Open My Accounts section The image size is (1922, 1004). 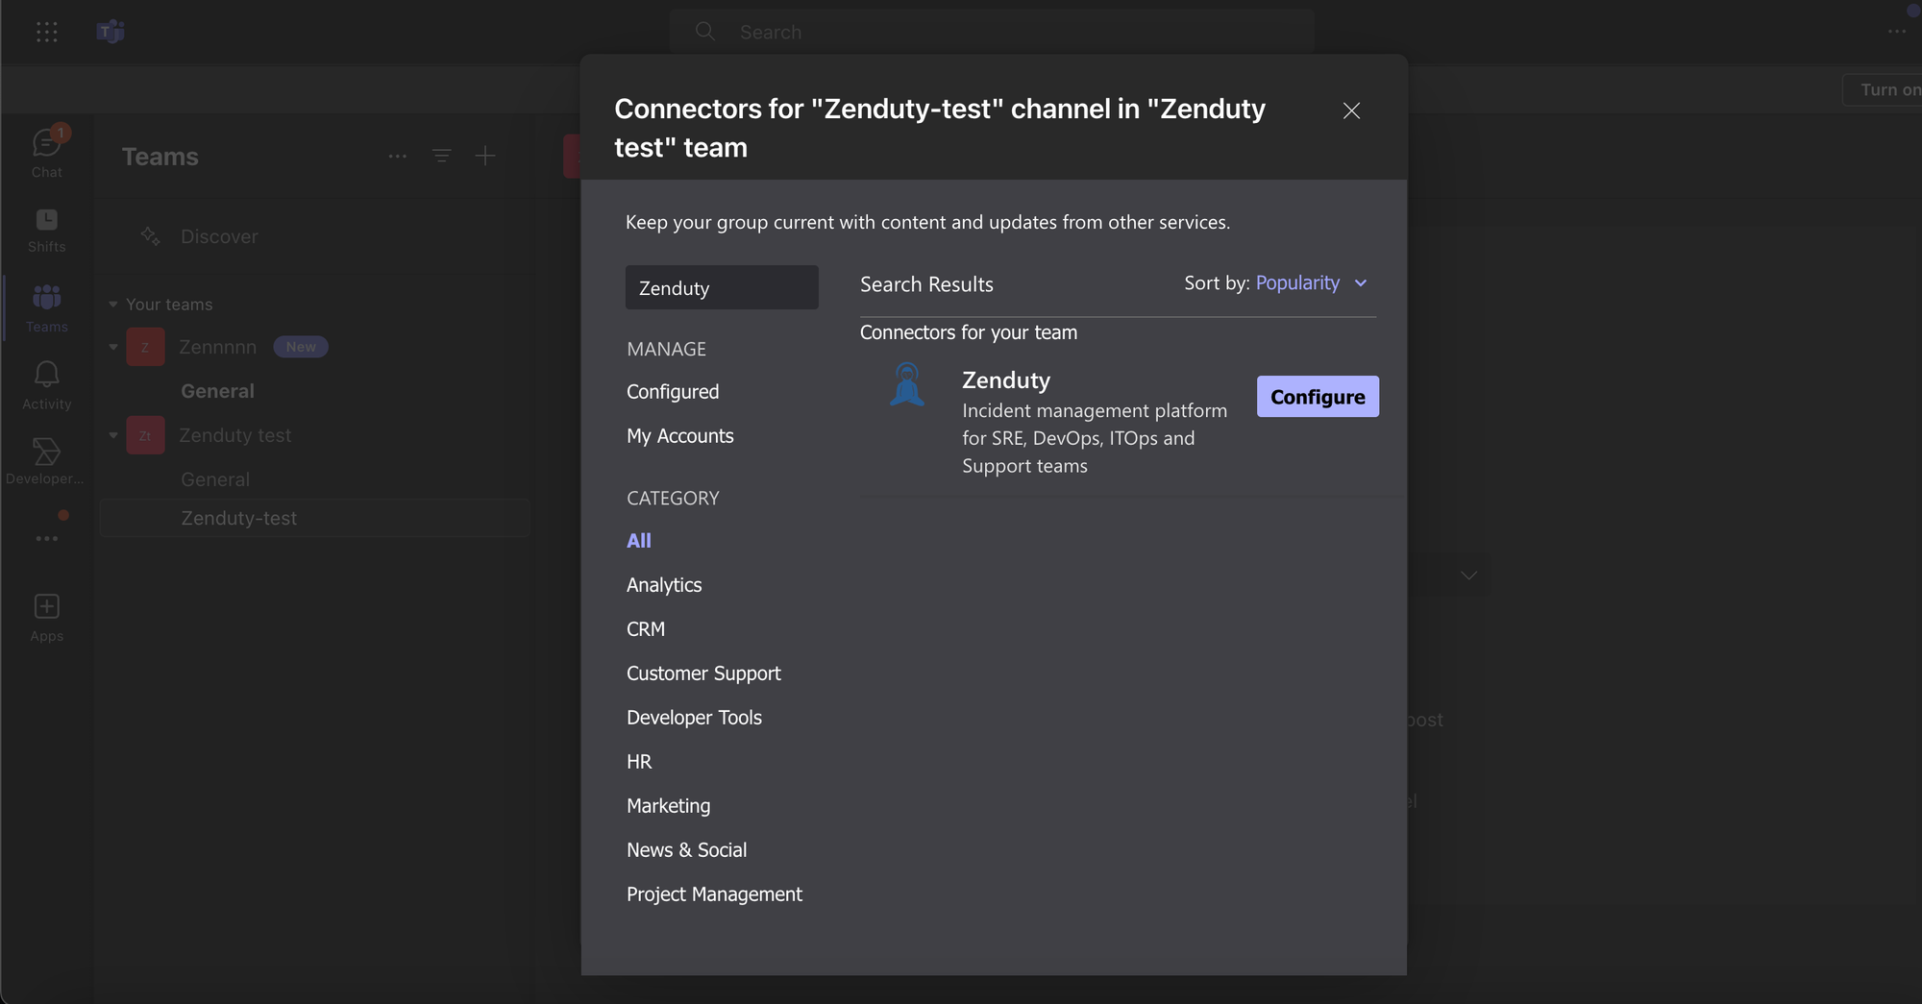[x=680, y=436]
